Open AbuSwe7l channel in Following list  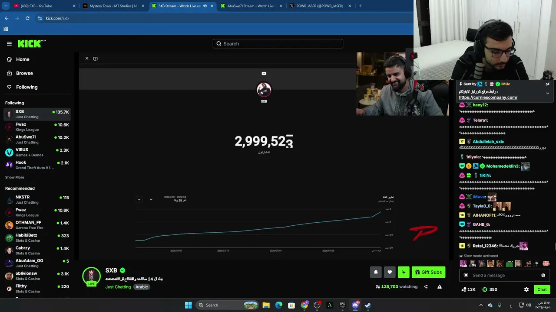coord(37,140)
